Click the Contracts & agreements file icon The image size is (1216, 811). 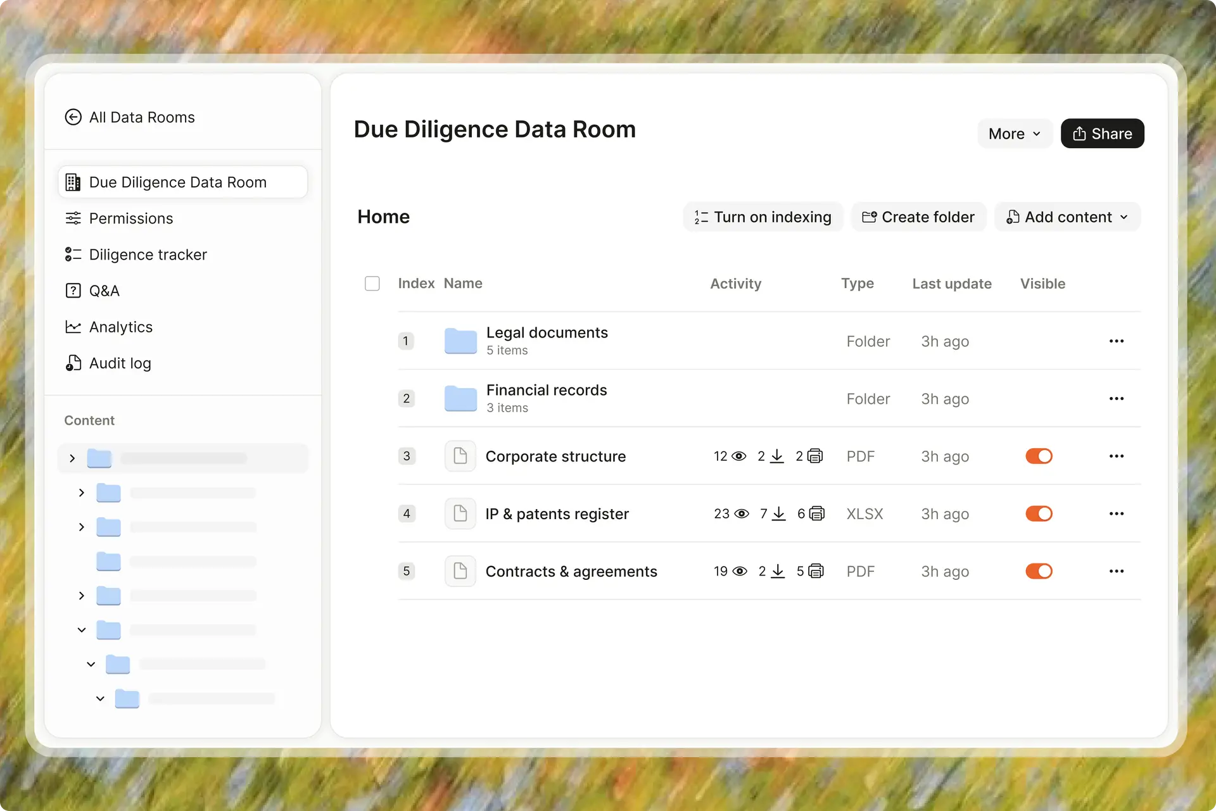pos(460,571)
